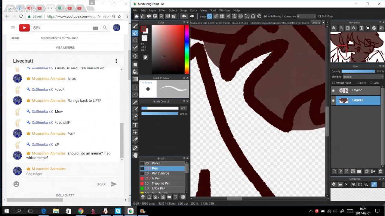Open Blending mode dropdown

pyautogui.click(x=363, y=77)
